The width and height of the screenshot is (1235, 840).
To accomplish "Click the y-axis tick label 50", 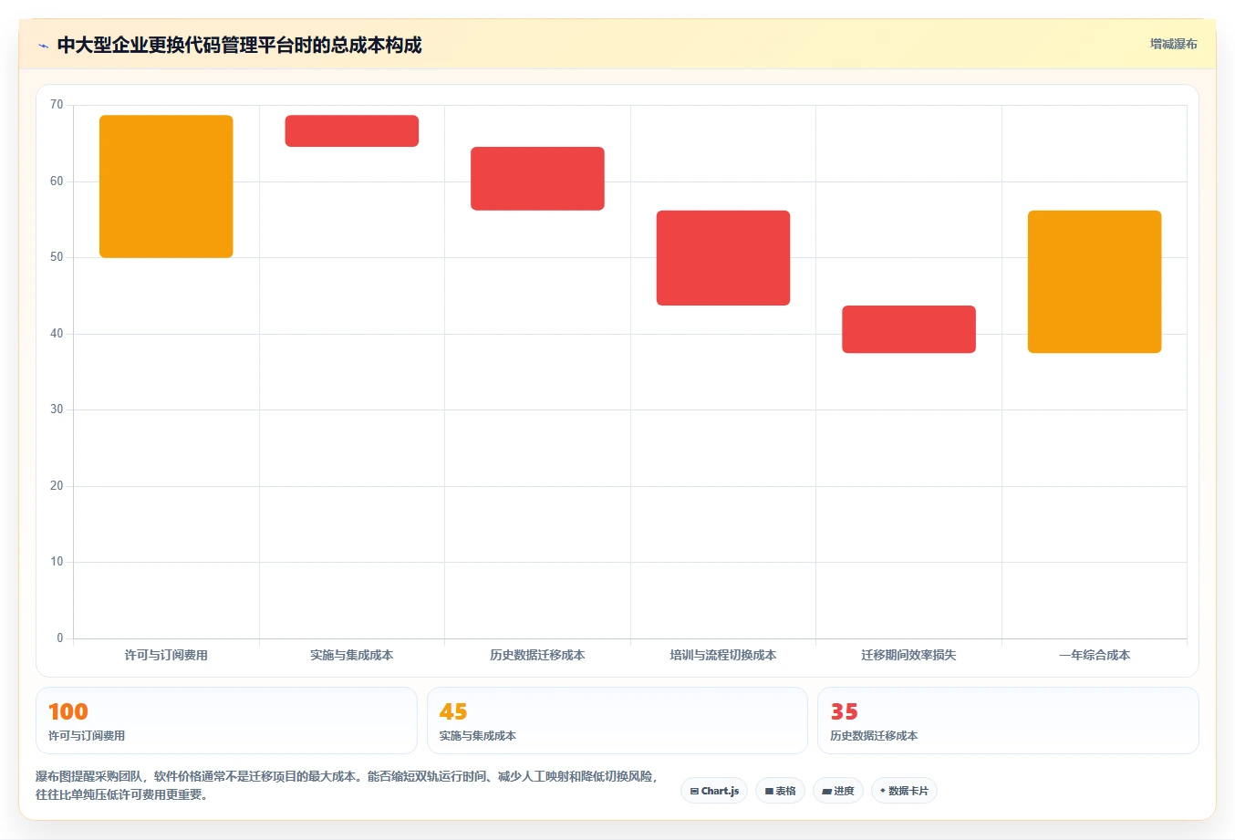I will (x=57, y=257).
